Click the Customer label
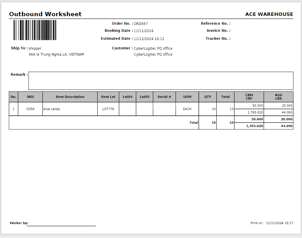Screen dimensions: 302x238 (x=122, y=48)
